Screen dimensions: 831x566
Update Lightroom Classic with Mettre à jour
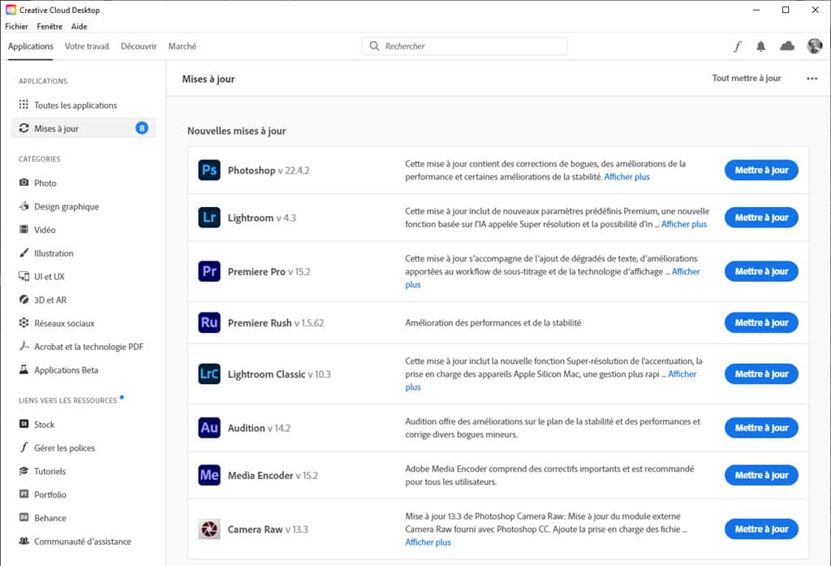click(x=761, y=374)
